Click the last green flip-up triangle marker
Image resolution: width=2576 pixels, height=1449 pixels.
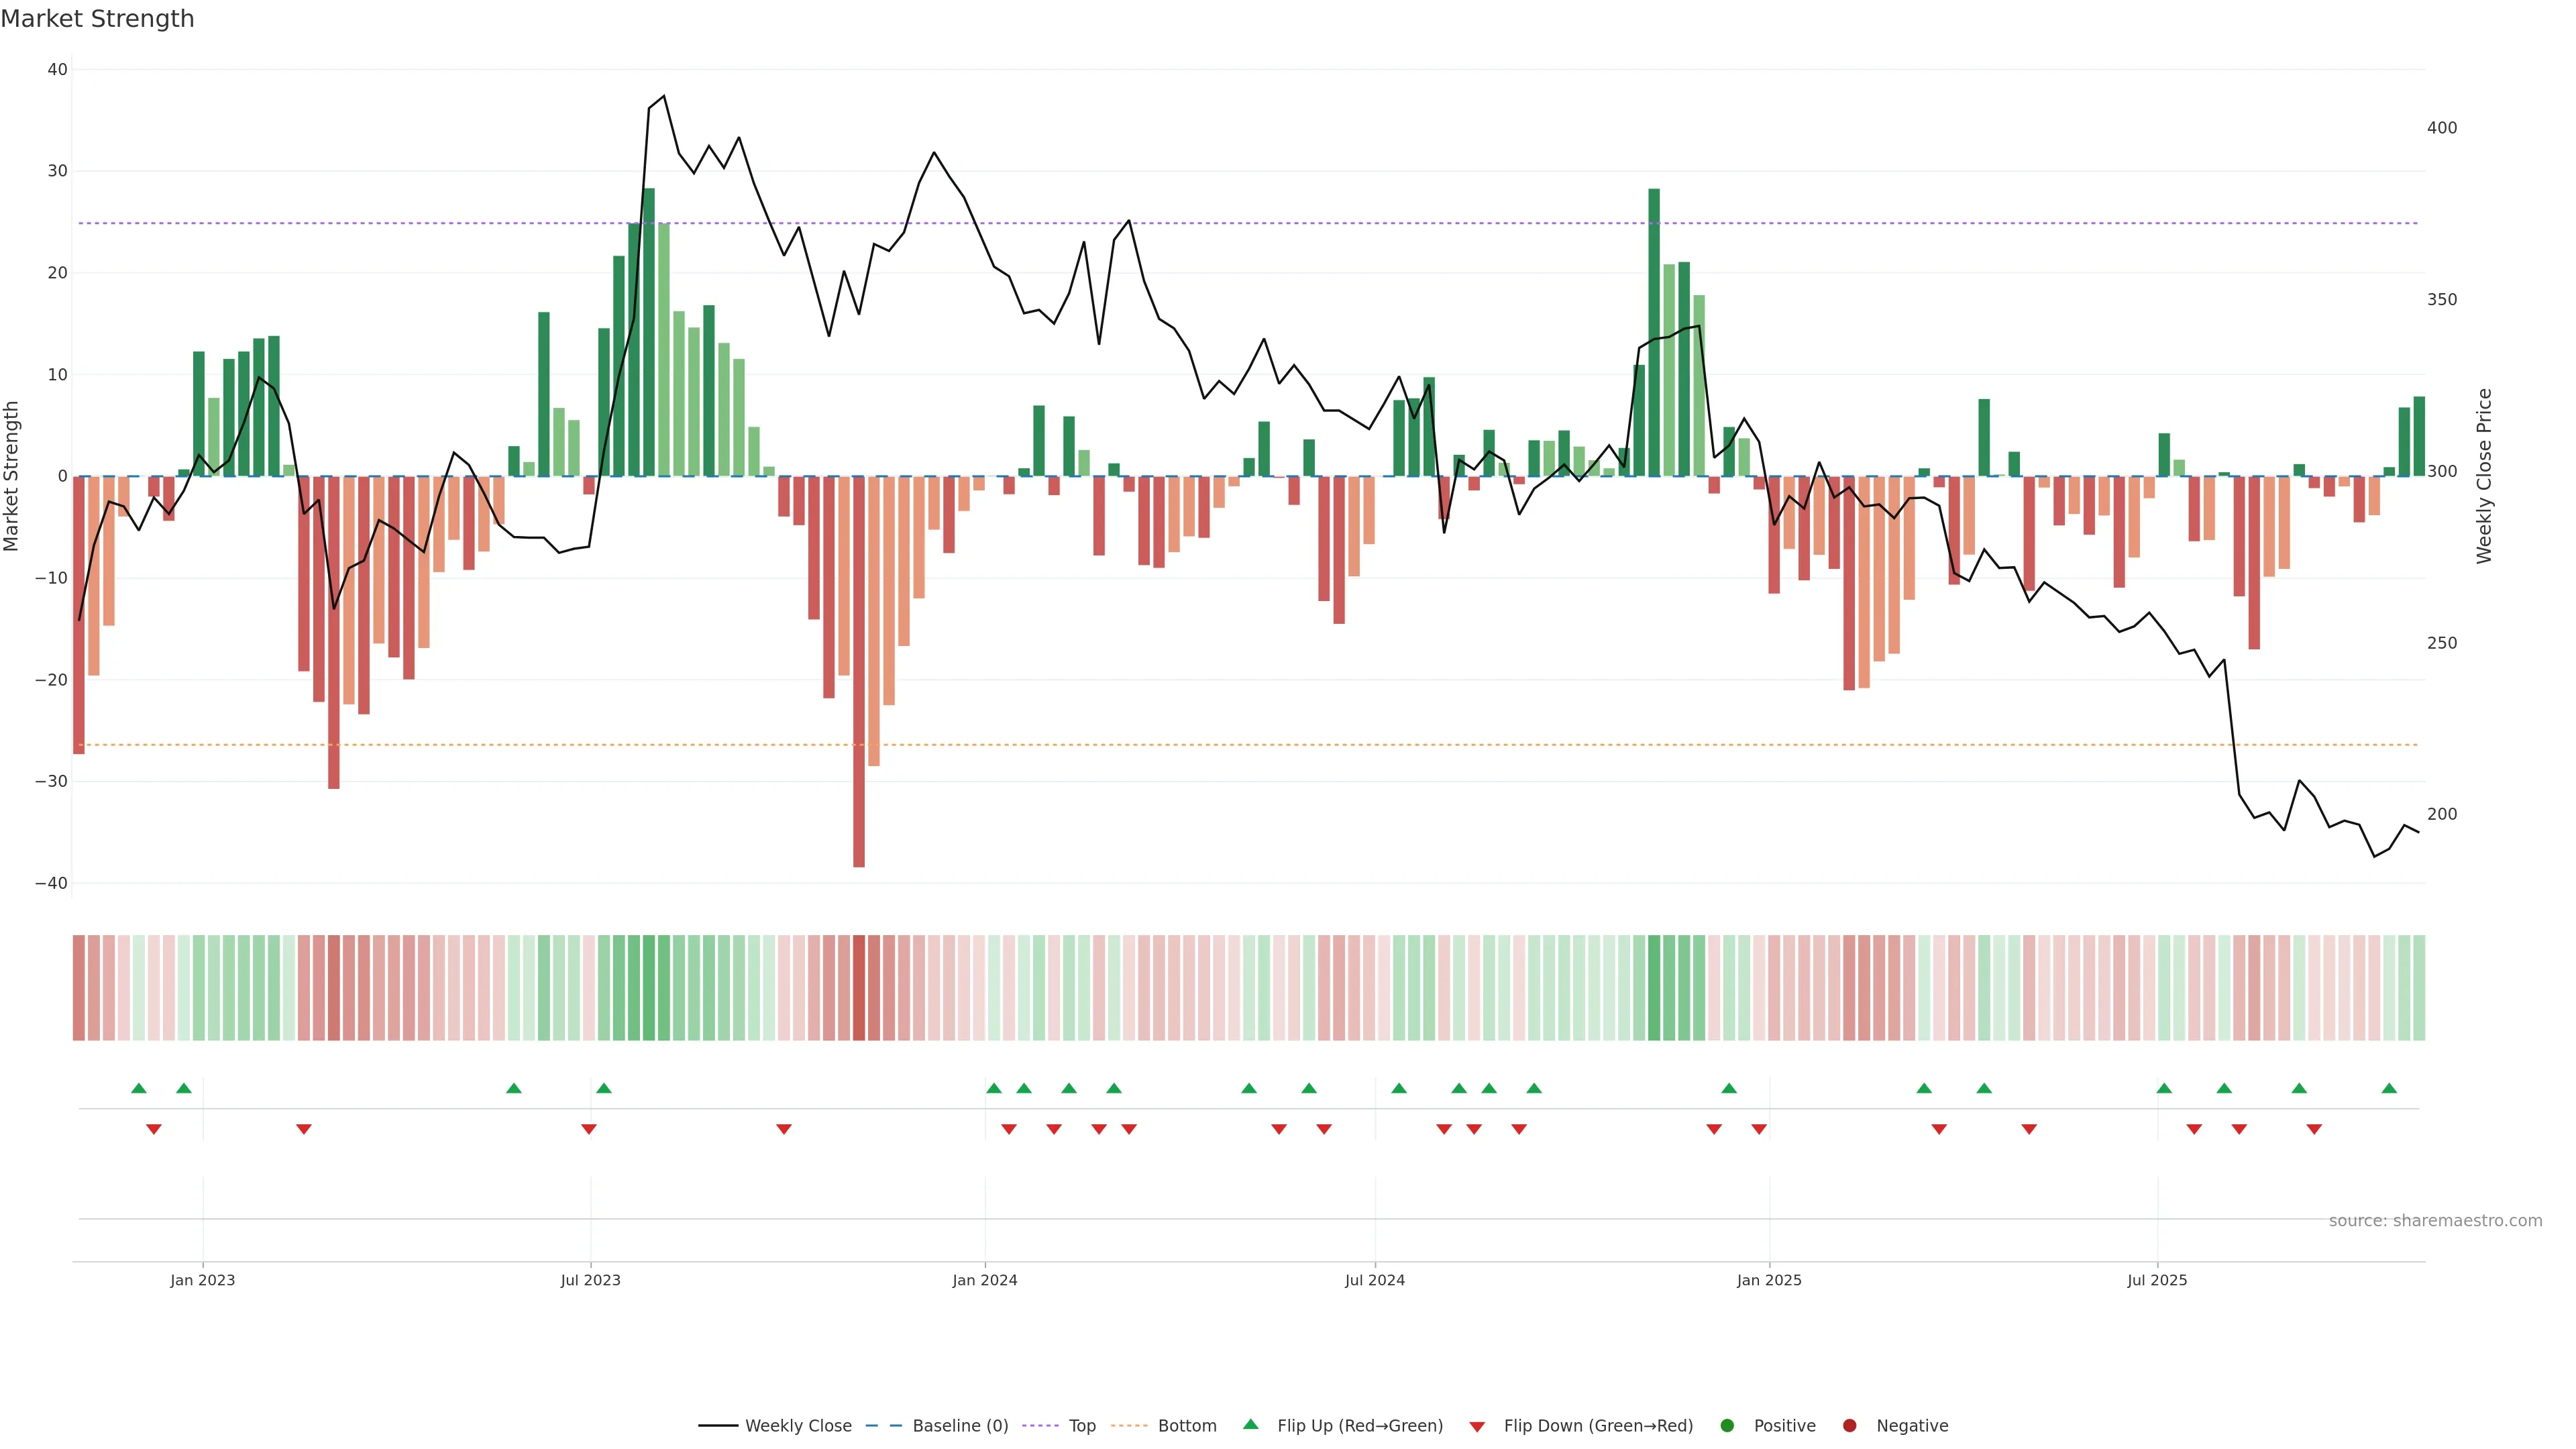coord(2389,1088)
